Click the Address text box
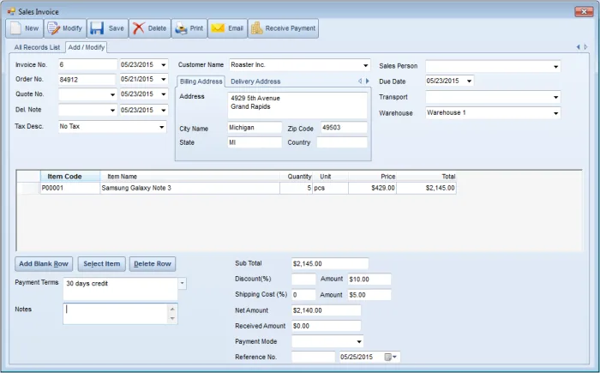600x373 pixels. click(x=297, y=105)
